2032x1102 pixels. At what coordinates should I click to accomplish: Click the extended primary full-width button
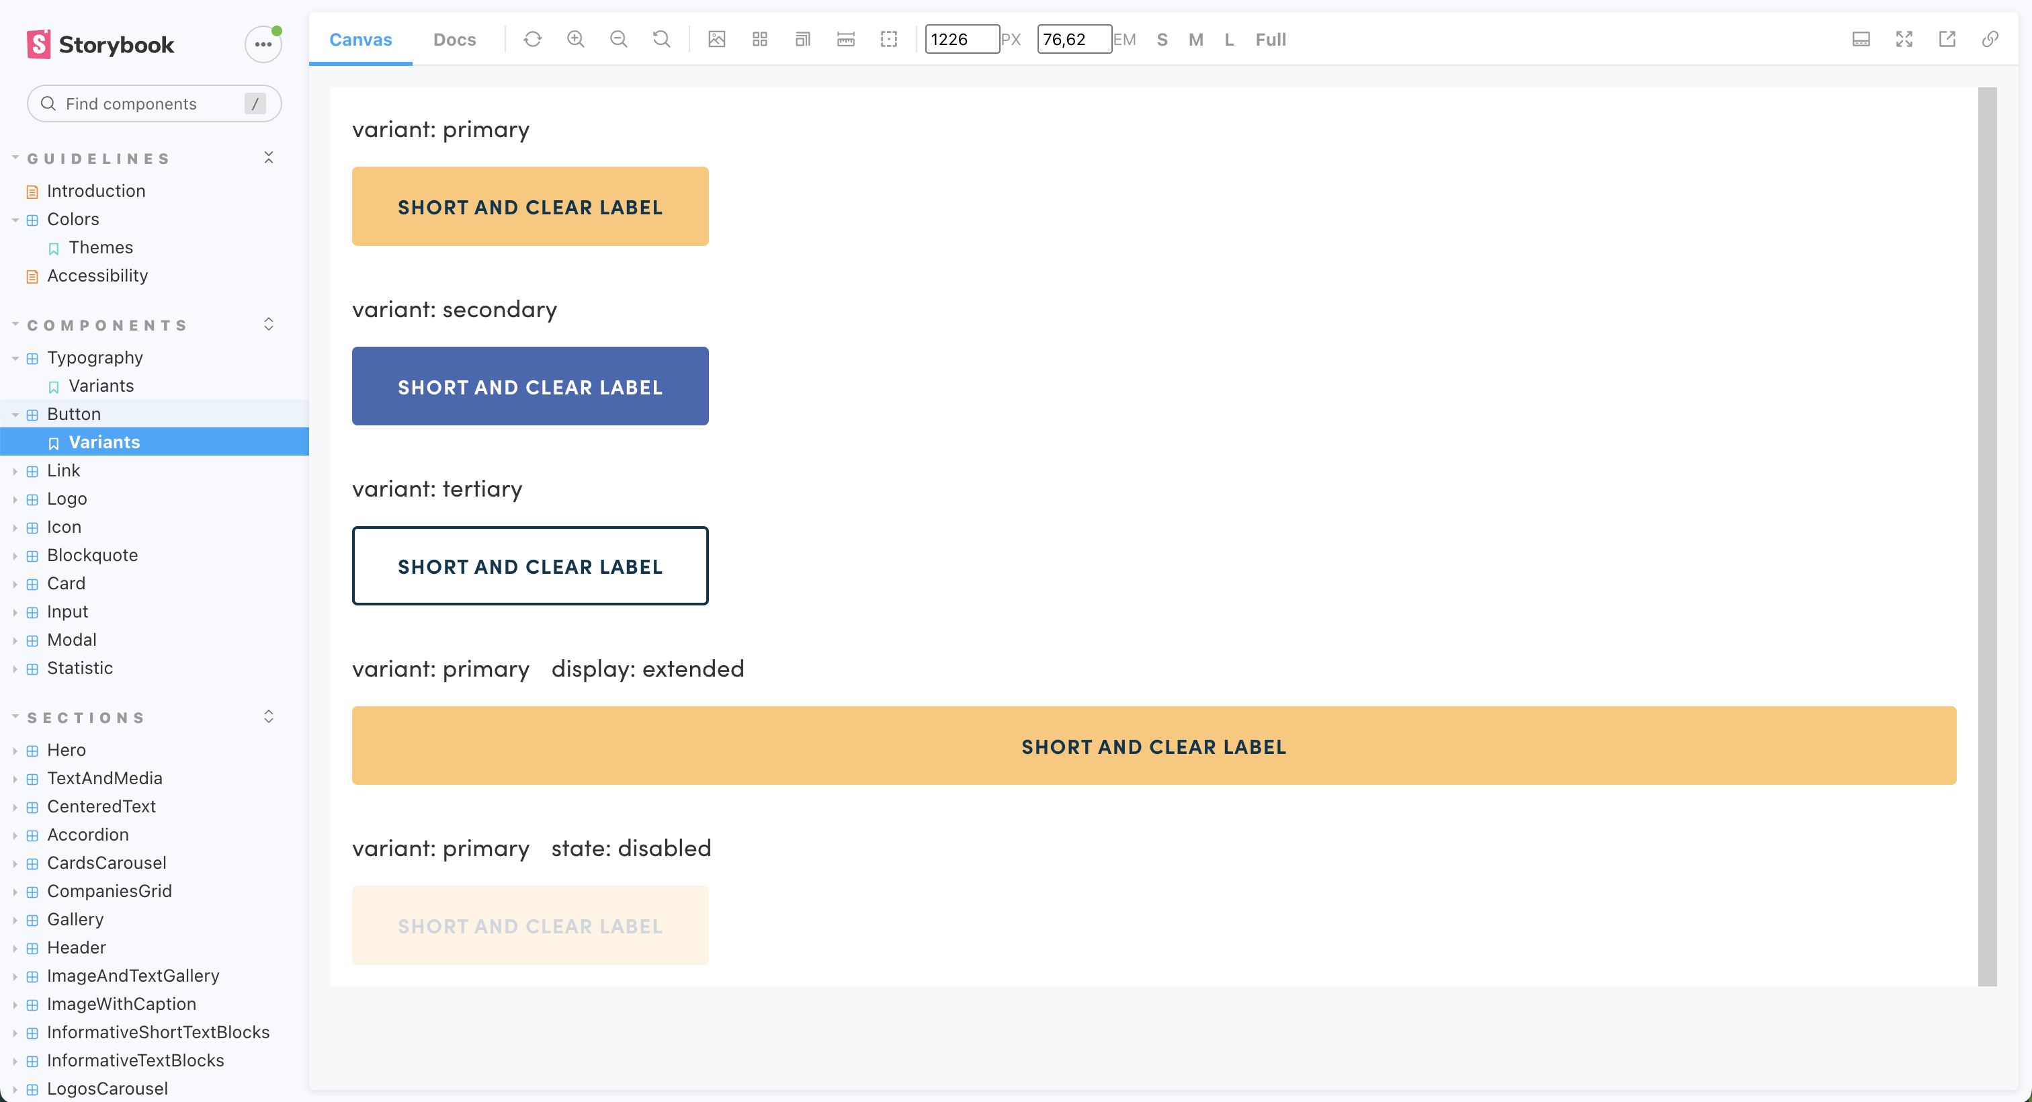[x=1154, y=745]
